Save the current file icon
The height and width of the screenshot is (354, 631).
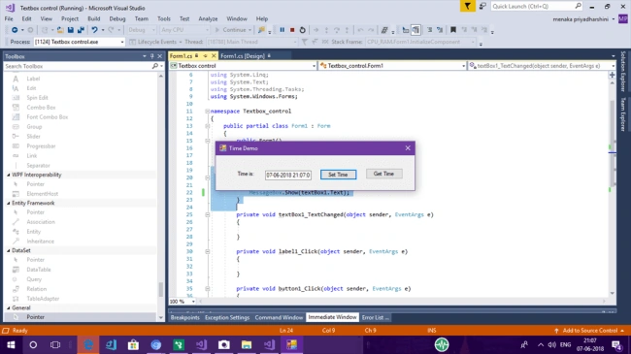point(71,30)
